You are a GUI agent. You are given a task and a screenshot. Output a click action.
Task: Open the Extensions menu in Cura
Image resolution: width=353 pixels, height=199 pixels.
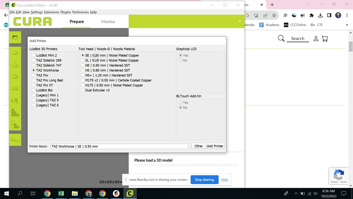(x=52, y=12)
